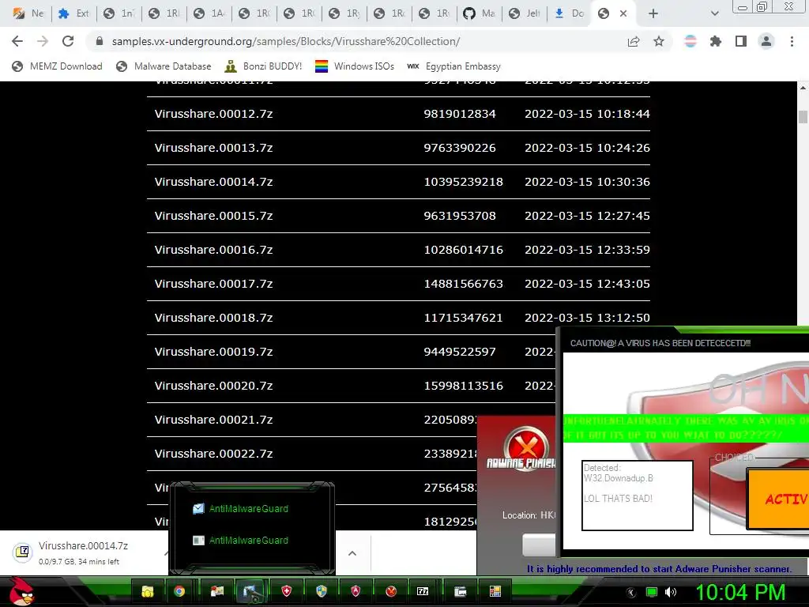Switch to the 'Do' downloads tab
Screen dimensions: 809x607
(569, 13)
